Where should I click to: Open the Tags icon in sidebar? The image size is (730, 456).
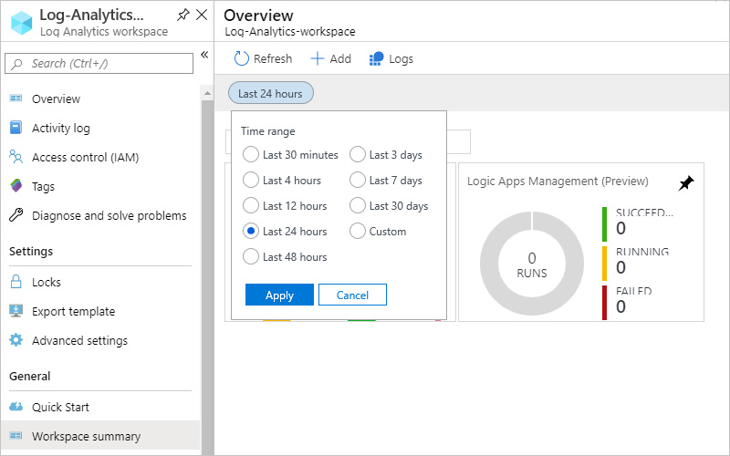pyautogui.click(x=16, y=186)
